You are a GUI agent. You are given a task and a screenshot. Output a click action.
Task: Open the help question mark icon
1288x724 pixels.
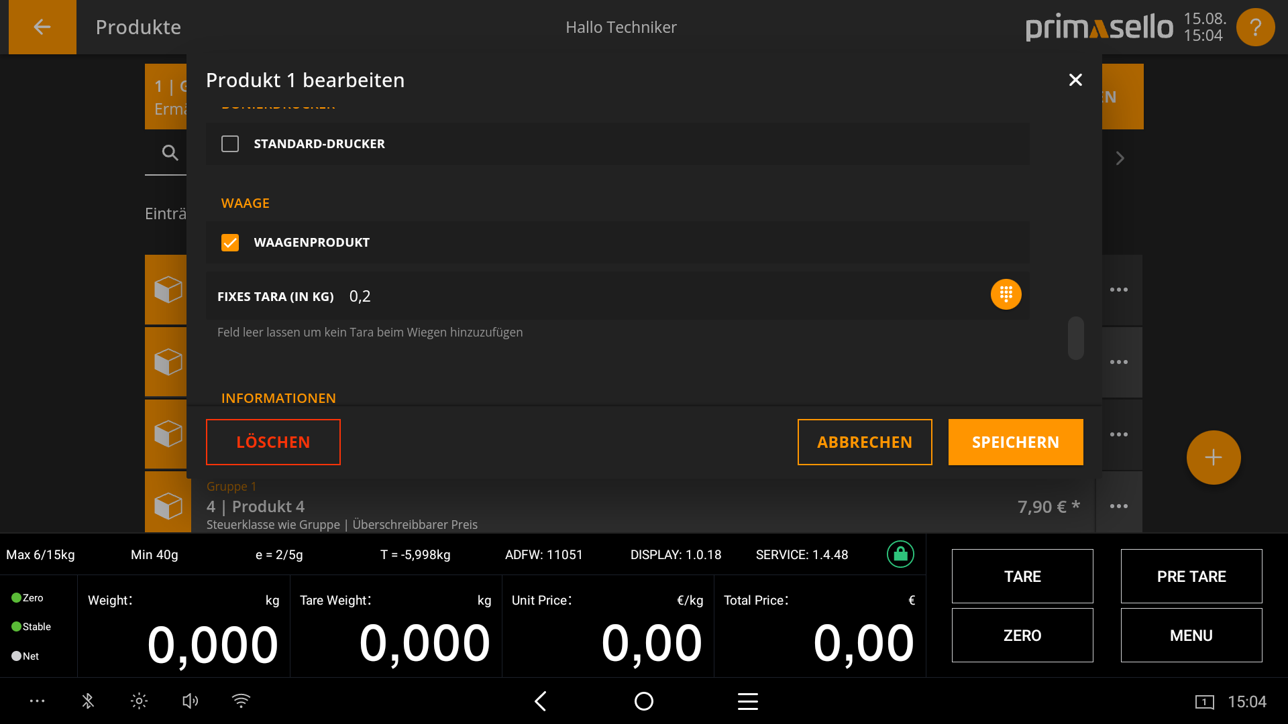pyautogui.click(x=1255, y=27)
